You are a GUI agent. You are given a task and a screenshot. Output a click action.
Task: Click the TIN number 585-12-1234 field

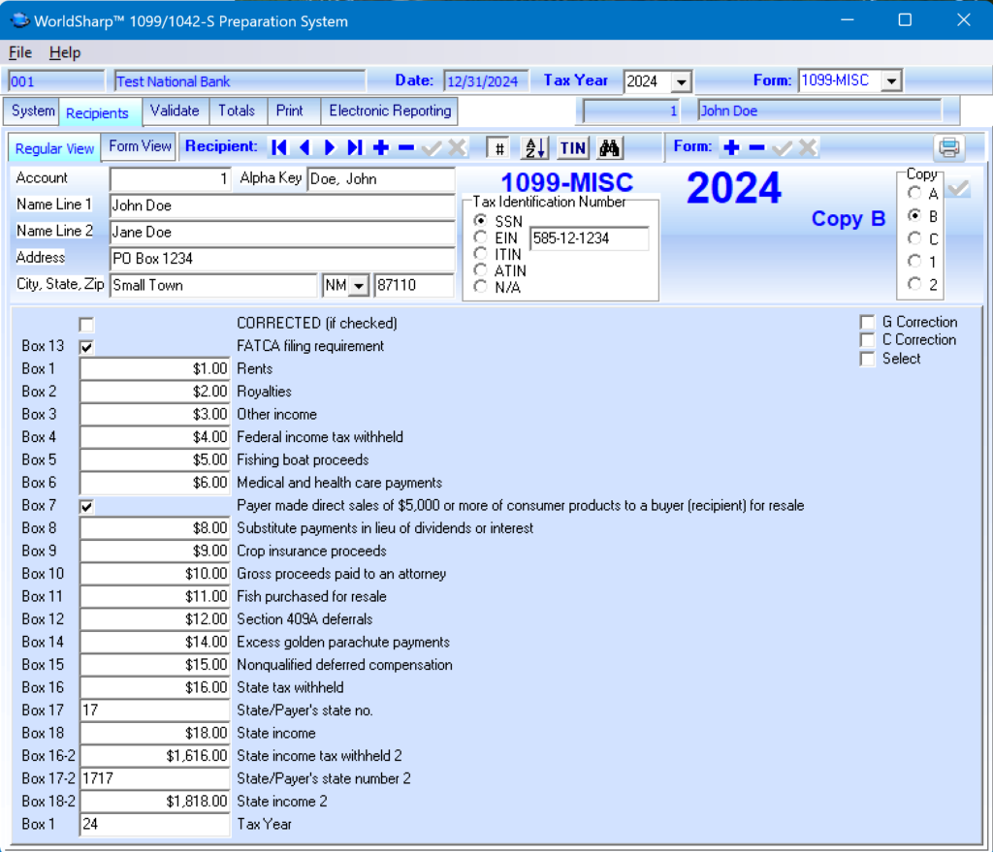click(589, 238)
